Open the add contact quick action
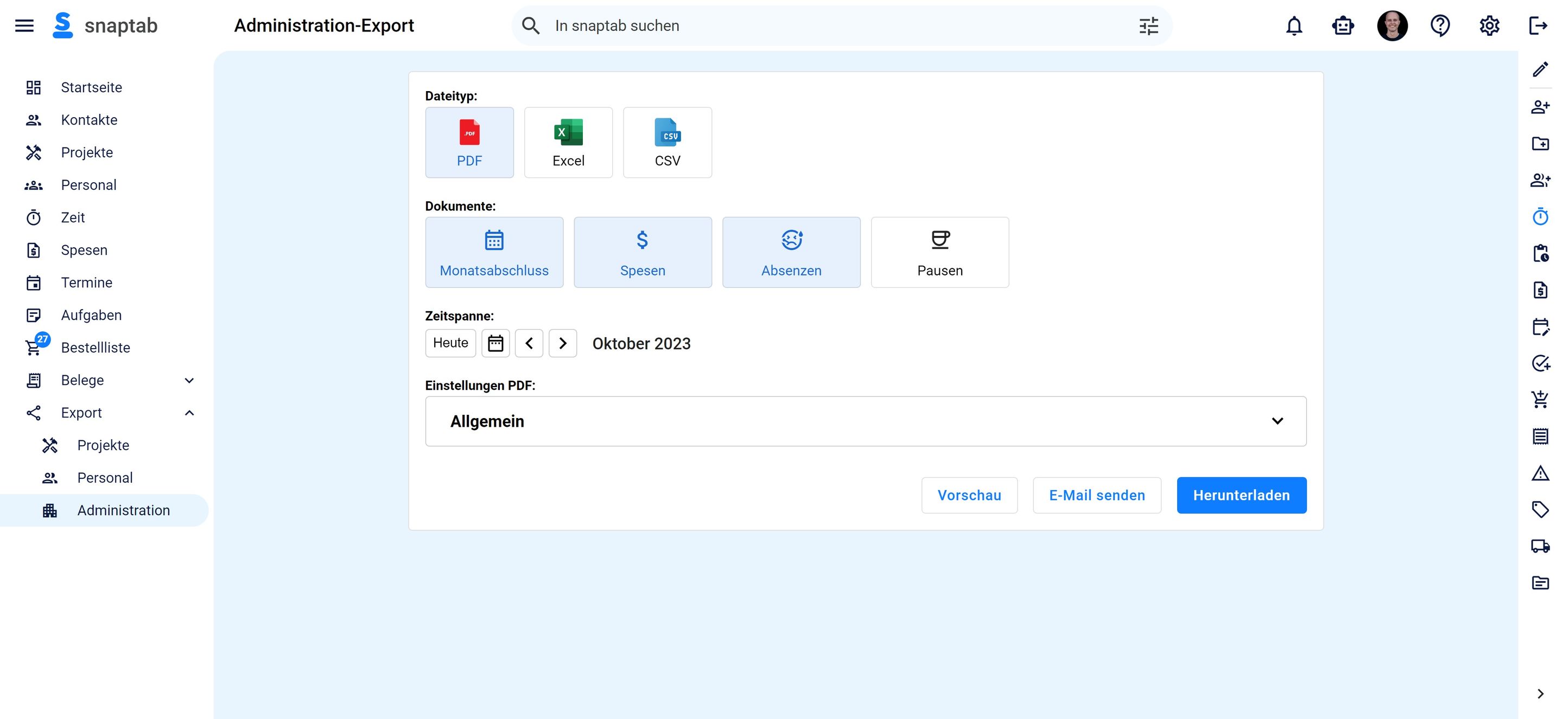This screenshot has height=719, width=1563. tap(1541, 107)
